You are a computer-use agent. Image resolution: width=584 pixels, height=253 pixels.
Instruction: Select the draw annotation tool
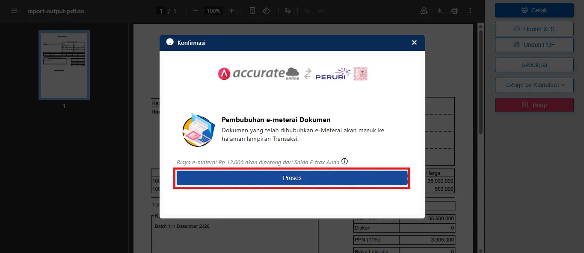click(288, 11)
